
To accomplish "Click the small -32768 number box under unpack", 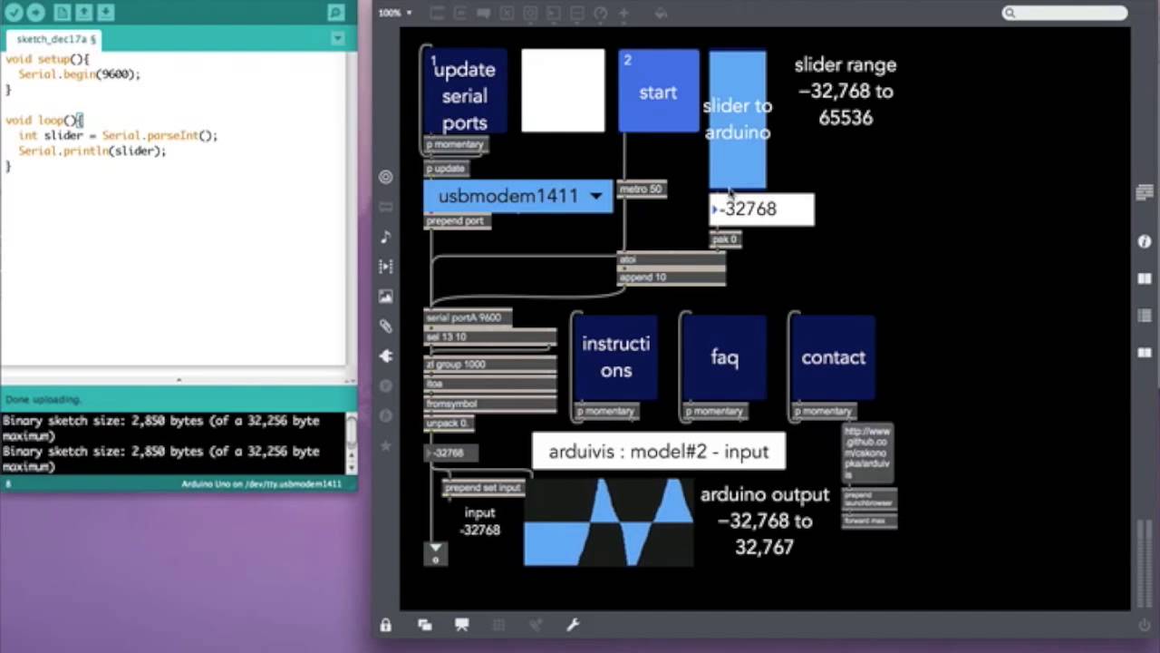I will (x=451, y=453).
